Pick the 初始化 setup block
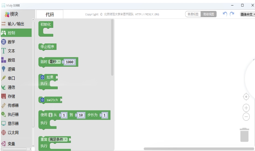 tap(45, 24)
